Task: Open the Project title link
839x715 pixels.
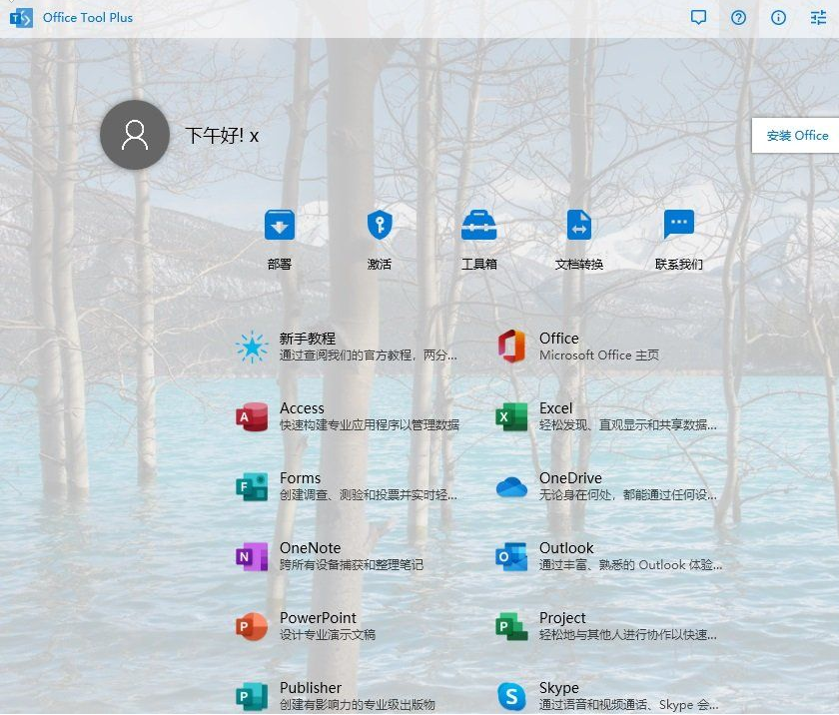Action: tap(562, 618)
